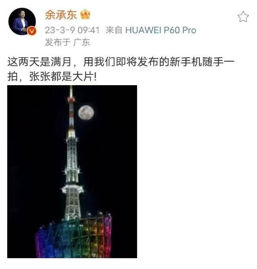Open the tower night photo thumbnail
257x269 pixels.
tap(72, 172)
